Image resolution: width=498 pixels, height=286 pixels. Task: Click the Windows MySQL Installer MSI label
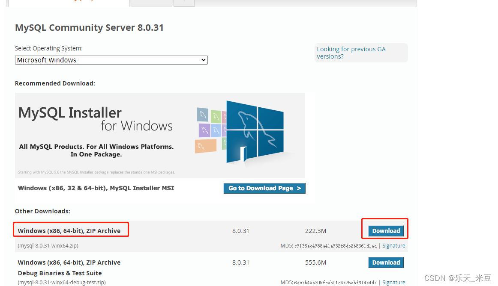96,188
